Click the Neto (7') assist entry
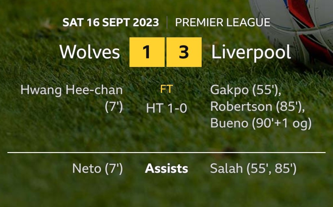 click(x=98, y=168)
